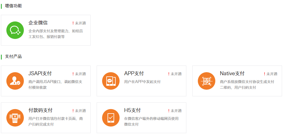286x135 pixels.
Task: Click the 支付产品 section heading
Action: [x=13, y=56]
